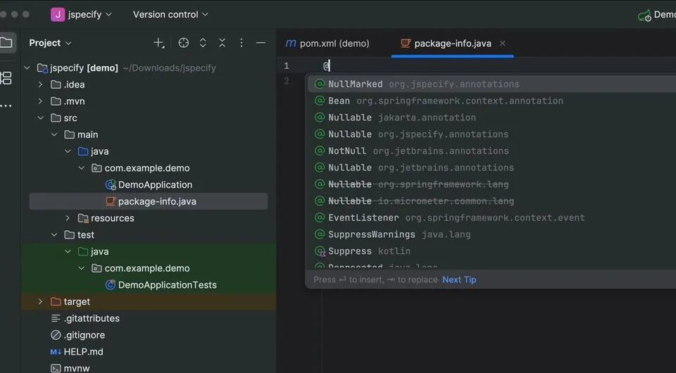Choose Suppress kotlin completion
The height and width of the screenshot is (373, 676).
tap(492, 251)
